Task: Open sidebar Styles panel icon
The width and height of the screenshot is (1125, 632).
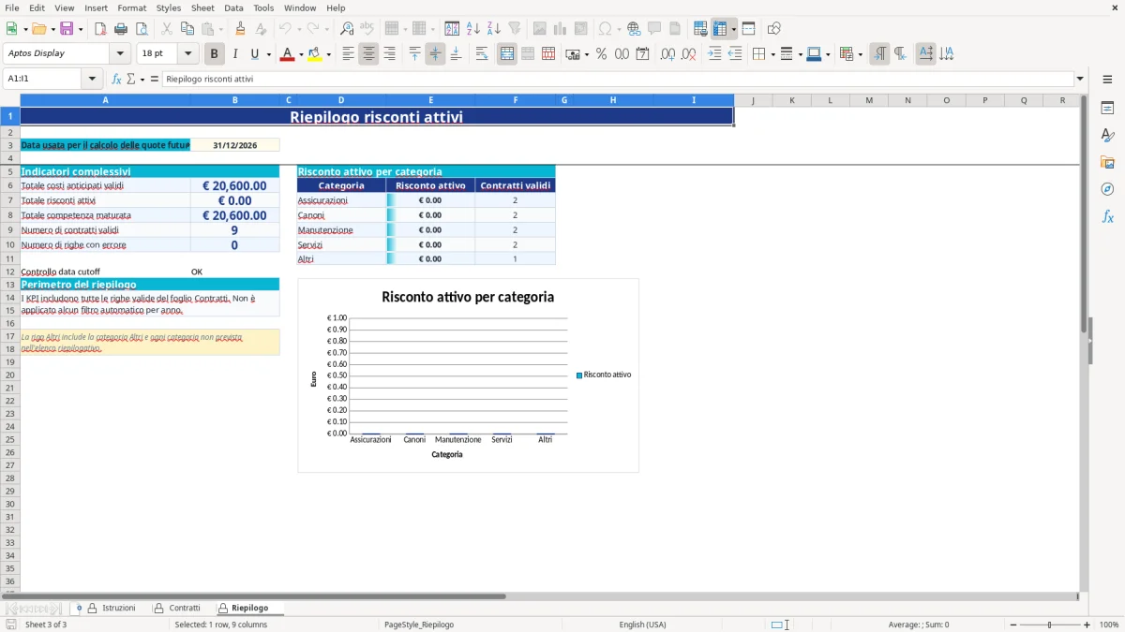Action: point(1107,136)
